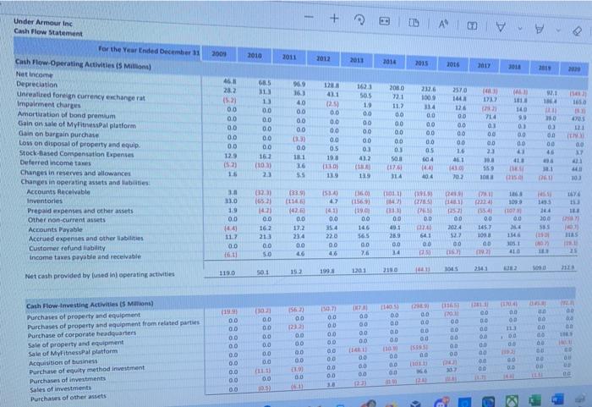Click 'Sale of MyFitnessPal platform' row label
This screenshot has width=592, height=407.
tap(73, 353)
